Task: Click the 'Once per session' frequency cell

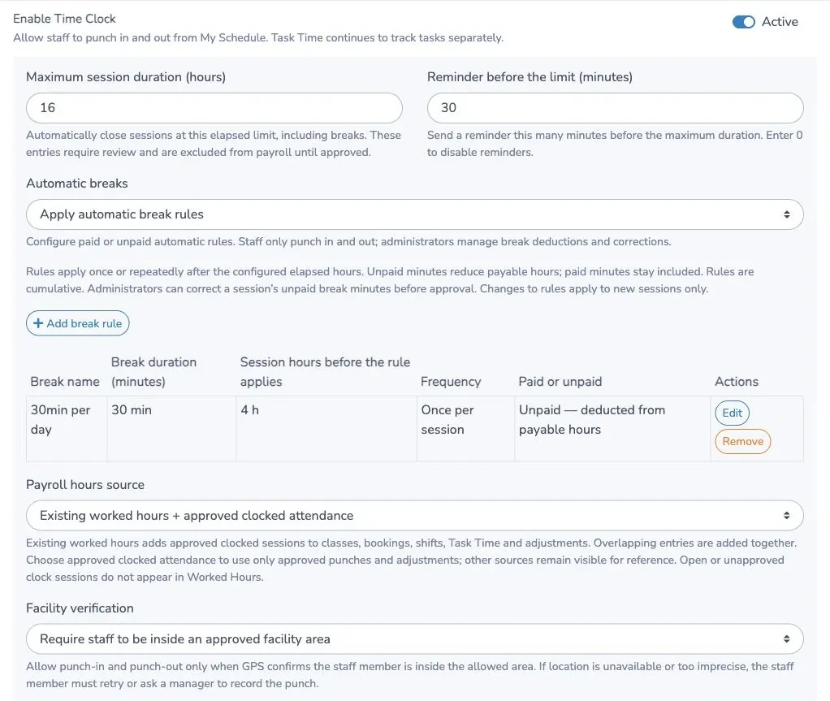Action: point(465,428)
